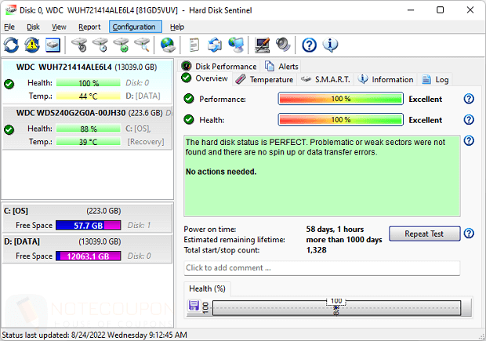Open the Disk menu
The height and width of the screenshot is (341, 486).
click(x=33, y=27)
